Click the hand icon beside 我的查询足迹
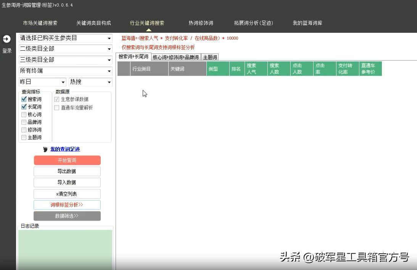The width and height of the screenshot is (417, 270). tap(45, 149)
